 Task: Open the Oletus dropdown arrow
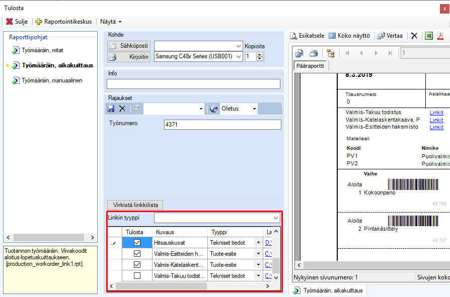pyautogui.click(x=254, y=109)
